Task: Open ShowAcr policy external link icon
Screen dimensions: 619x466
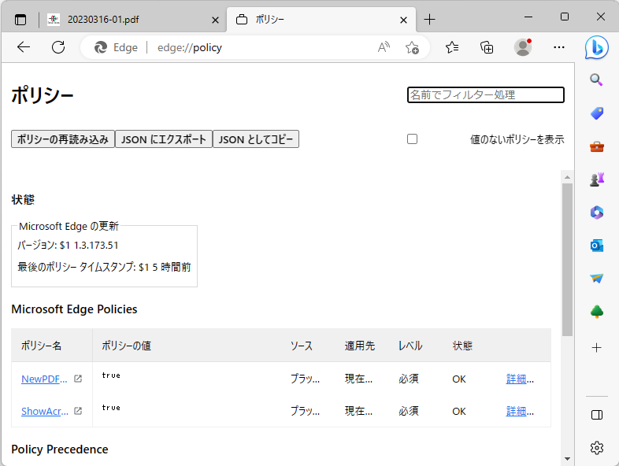Action: (78, 411)
